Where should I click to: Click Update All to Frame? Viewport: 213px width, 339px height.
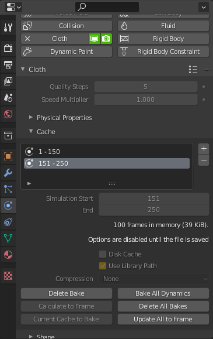[x=163, y=319]
